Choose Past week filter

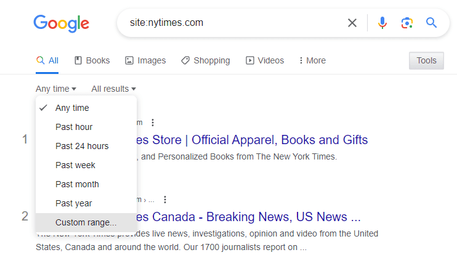click(86, 165)
